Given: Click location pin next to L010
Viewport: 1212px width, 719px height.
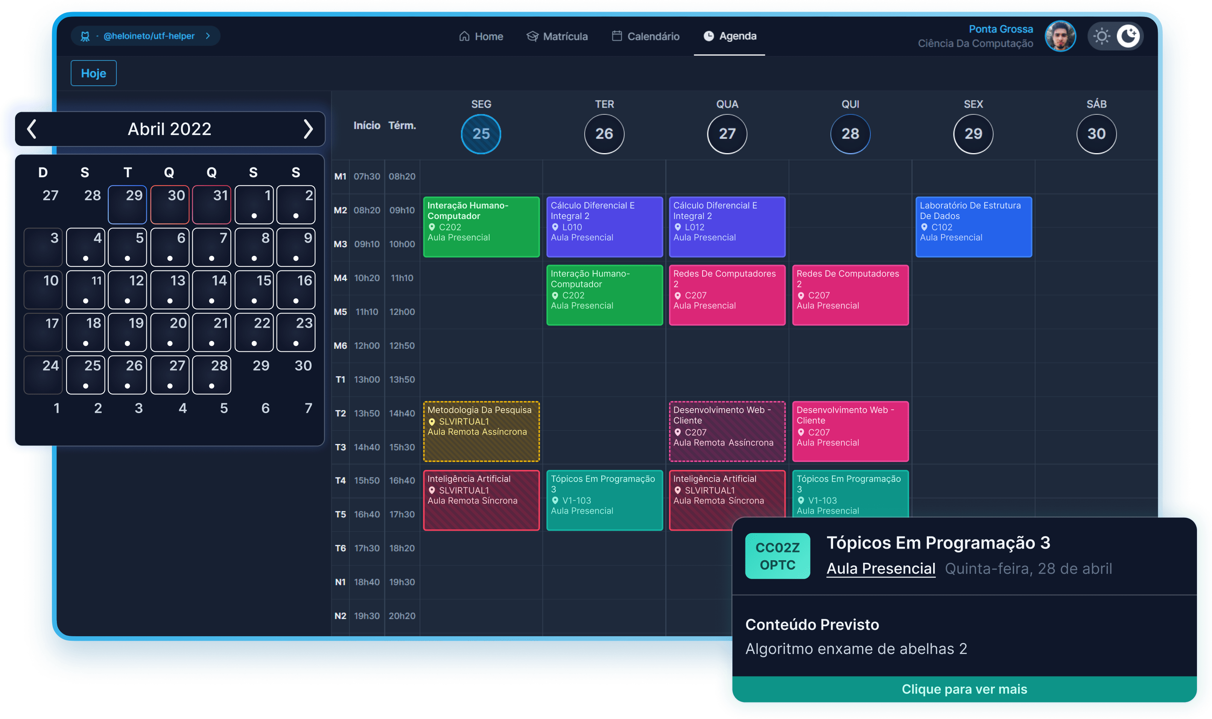Looking at the screenshot, I should pyautogui.click(x=555, y=227).
